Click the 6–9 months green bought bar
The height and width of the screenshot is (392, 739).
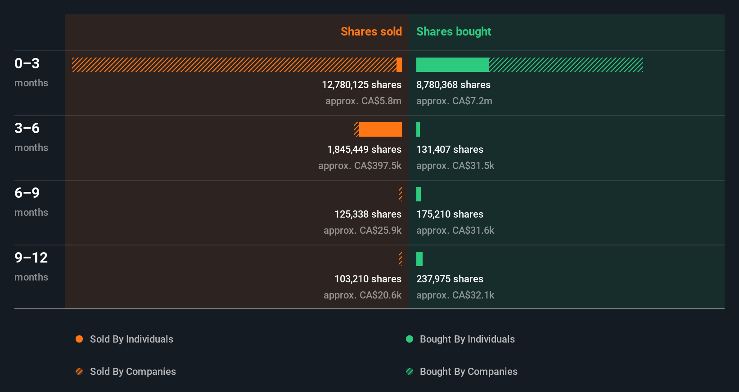(x=419, y=194)
